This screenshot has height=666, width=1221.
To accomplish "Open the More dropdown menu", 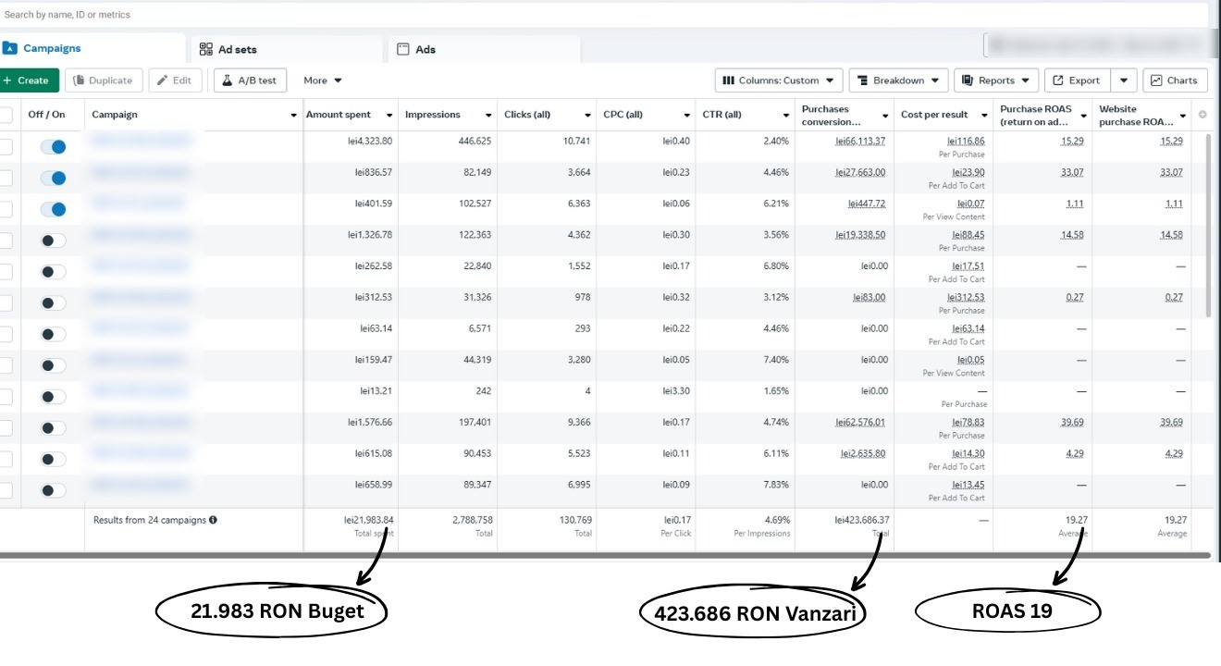I will pyautogui.click(x=322, y=80).
